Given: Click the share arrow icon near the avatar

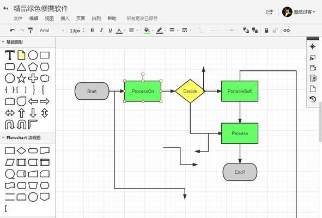Looking at the screenshot, I should (270, 12).
